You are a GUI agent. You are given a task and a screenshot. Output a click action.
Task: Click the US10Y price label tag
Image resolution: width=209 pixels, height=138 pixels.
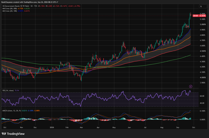195,16
